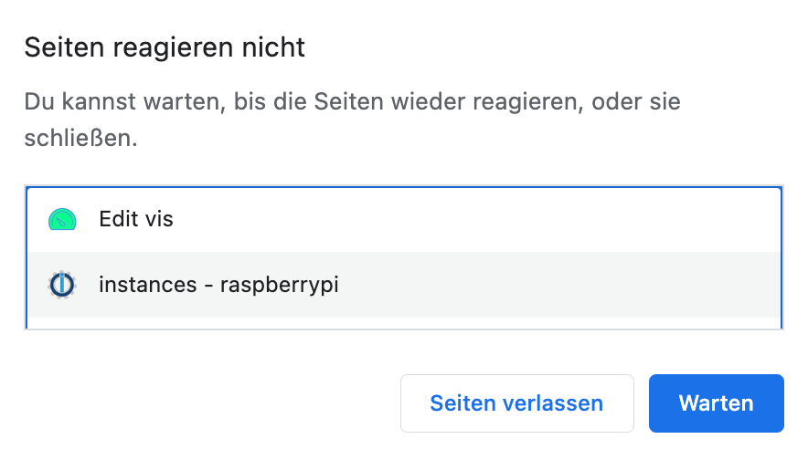Screen dimensions: 808x460
Task: Leave the unresponsive pages via Seiten verlassen
Action: 516,403
